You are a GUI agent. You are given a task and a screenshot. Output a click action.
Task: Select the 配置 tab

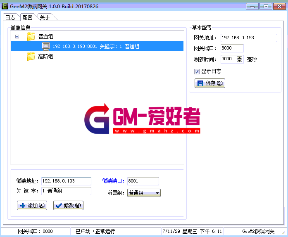pos(27,17)
